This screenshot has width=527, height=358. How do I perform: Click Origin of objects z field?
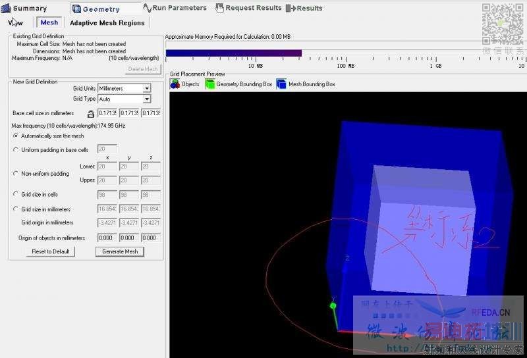tap(151, 238)
